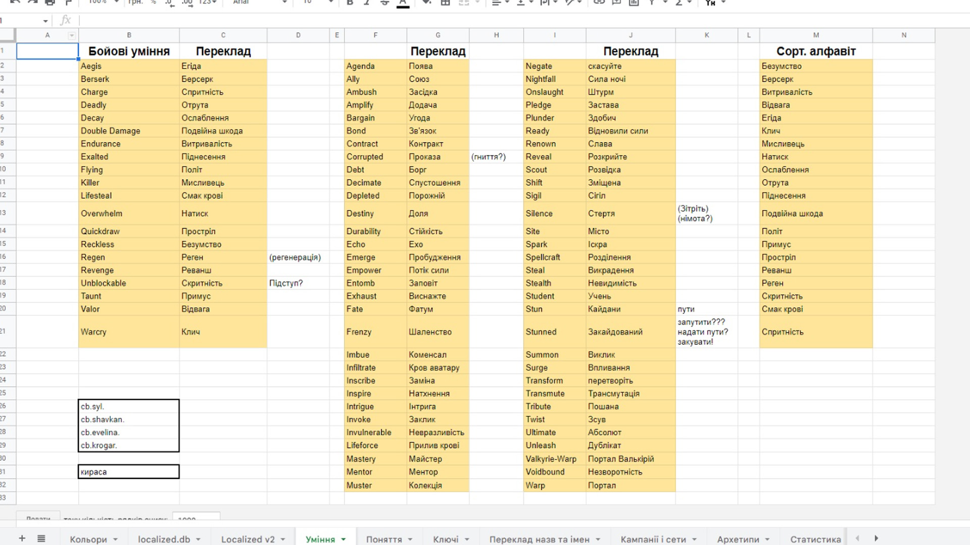Switch to the Поняття sheet tab
970x545 pixels.
(383, 539)
